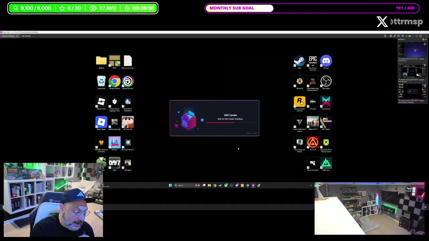Image resolution: width=429 pixels, height=241 pixels.
Task: Open the Settings gear taskbar icon
Action: pos(248,185)
